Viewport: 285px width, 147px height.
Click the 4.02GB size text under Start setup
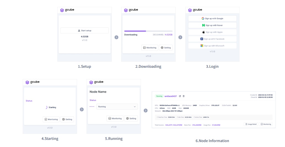pos(85,36)
